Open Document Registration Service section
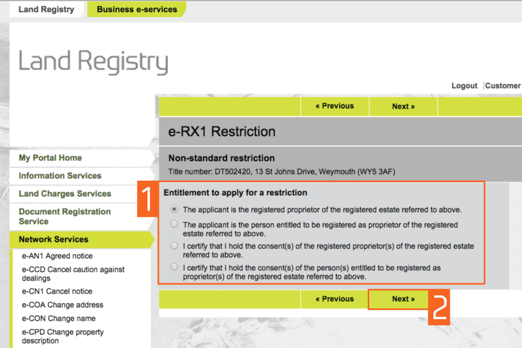 pyautogui.click(x=64, y=216)
